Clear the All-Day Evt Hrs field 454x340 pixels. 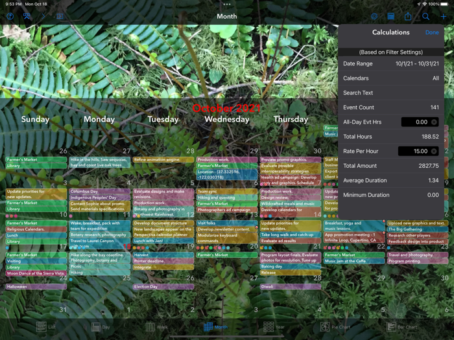pos(434,122)
